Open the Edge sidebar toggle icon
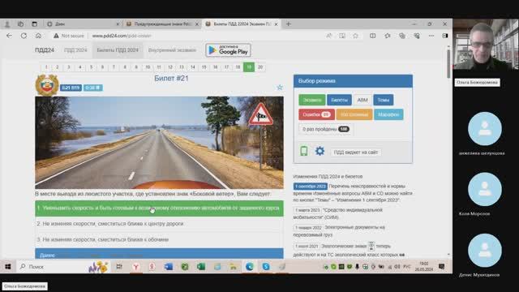The height and width of the screenshot is (292, 519). pyautogui.click(x=445, y=36)
